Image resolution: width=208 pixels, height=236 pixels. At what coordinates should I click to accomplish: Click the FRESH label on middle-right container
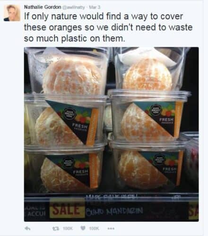pos(167,120)
